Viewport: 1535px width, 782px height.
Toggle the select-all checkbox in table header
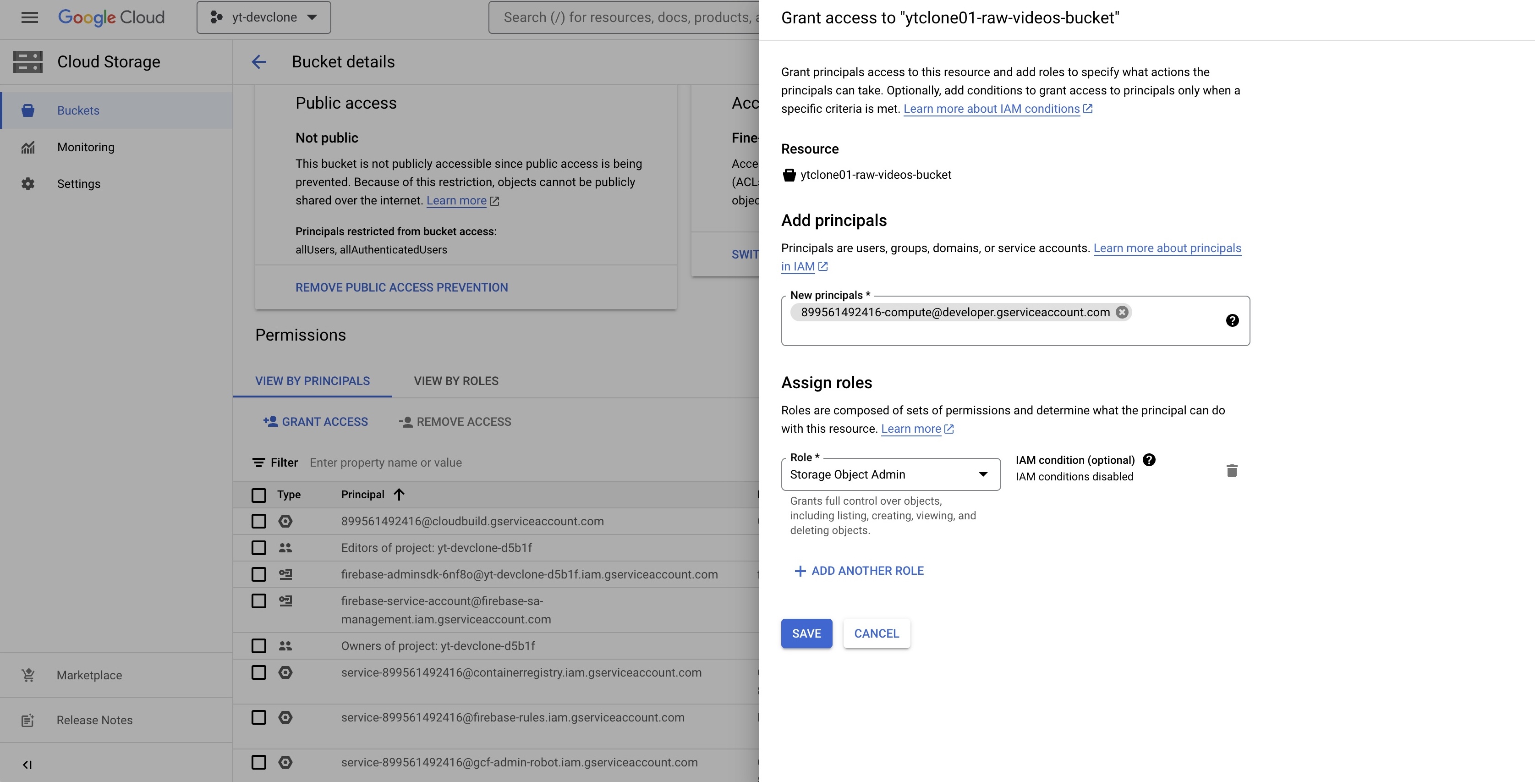pos(258,495)
